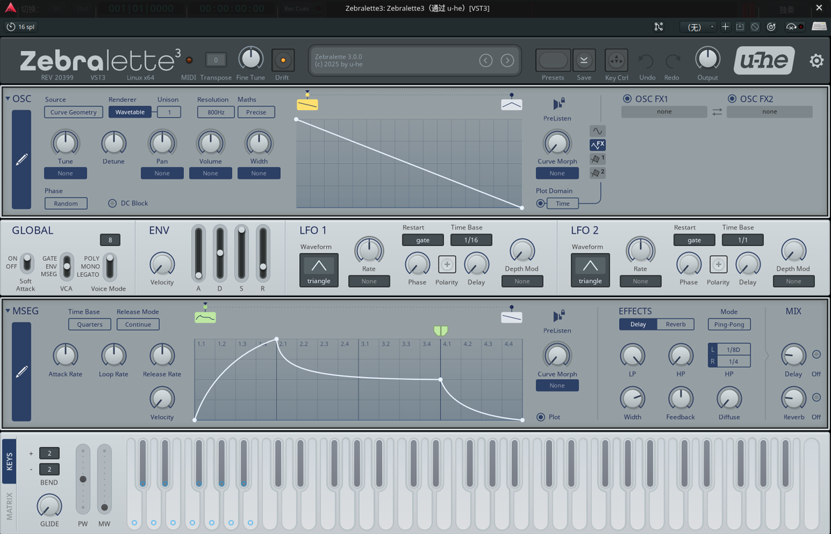Swap OSC FX1 and FX2 arrows
Screen dimensions: 831x534
point(717,112)
